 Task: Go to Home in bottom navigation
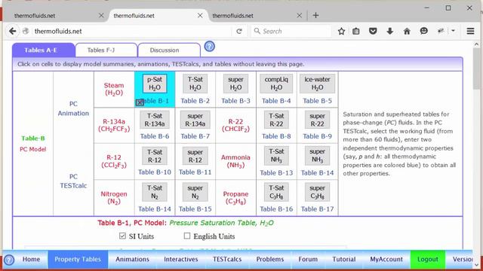(x=31, y=259)
